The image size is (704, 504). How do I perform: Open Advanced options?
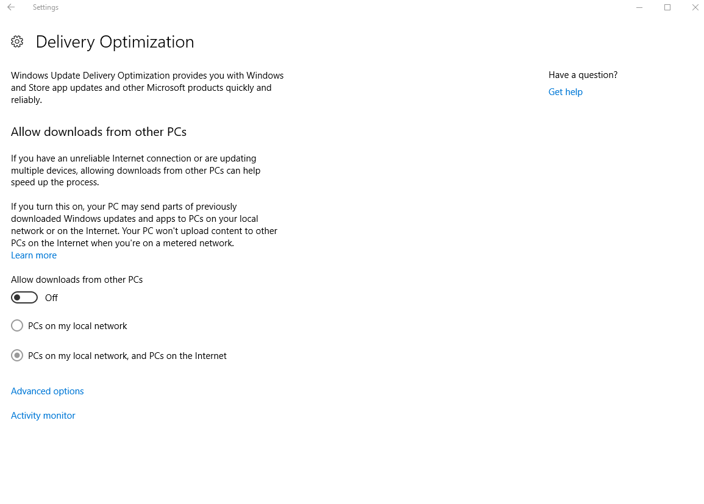point(48,391)
